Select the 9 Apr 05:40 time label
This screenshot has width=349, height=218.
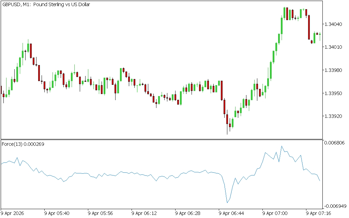[57, 213]
